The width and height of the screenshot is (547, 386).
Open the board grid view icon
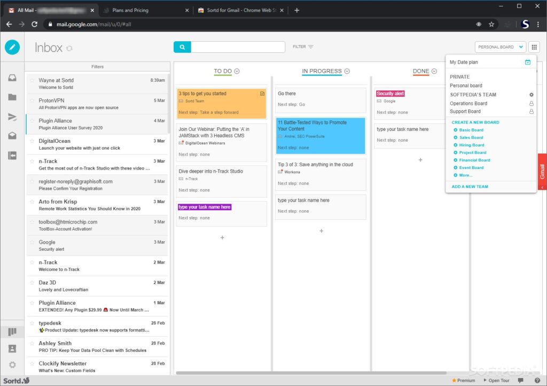coord(534,47)
